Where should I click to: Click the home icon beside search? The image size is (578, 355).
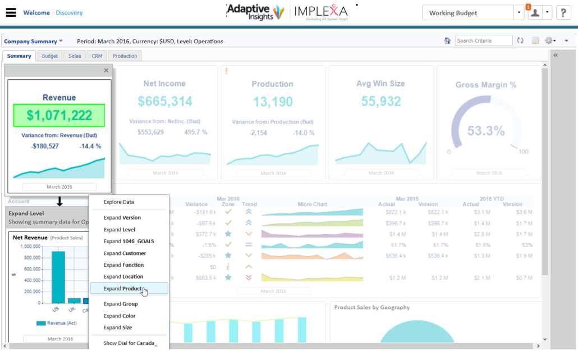click(x=447, y=41)
